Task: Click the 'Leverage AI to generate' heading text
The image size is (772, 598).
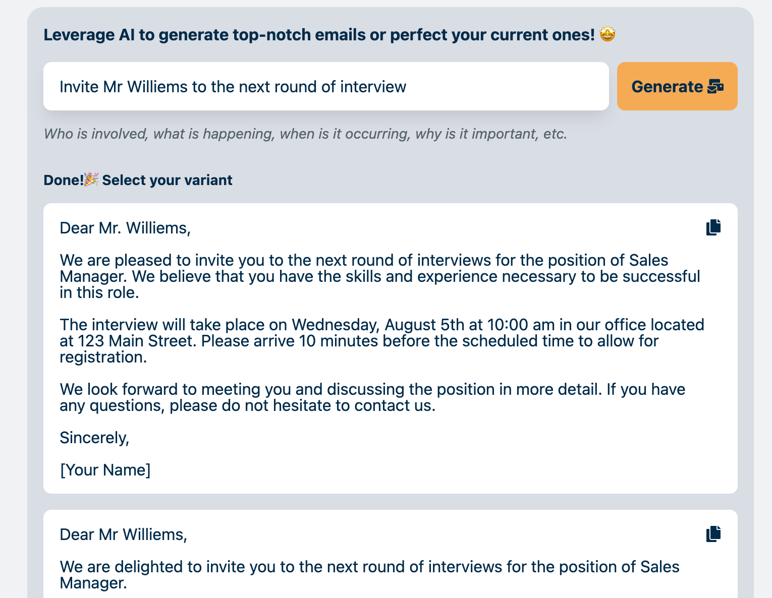Action: (319, 35)
